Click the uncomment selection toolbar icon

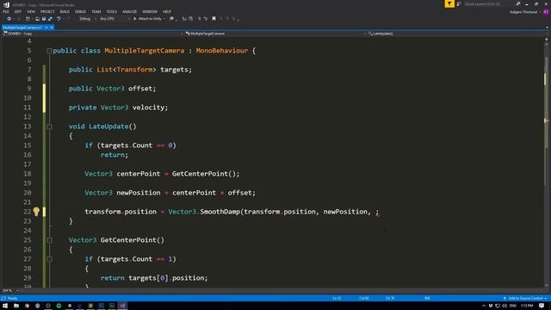click(x=206, y=19)
